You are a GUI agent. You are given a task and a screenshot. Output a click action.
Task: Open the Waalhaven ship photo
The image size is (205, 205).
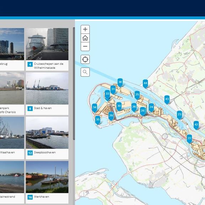(12, 133)
